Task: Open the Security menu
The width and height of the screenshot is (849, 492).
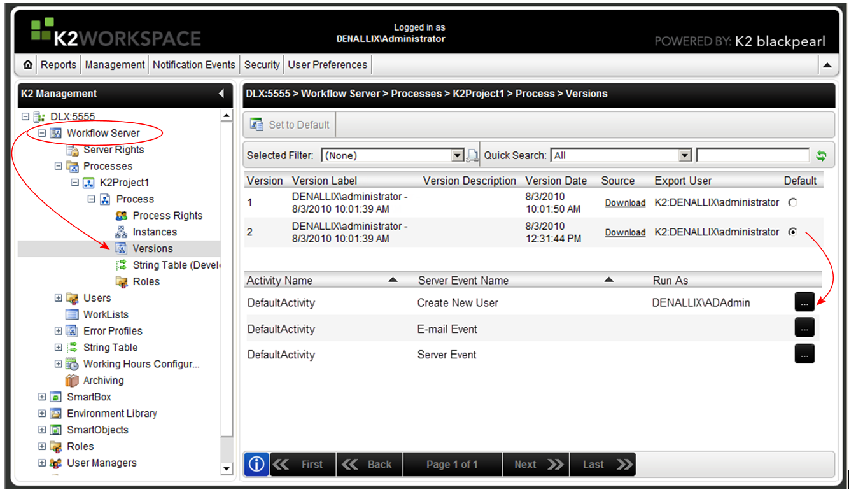Action: pyautogui.click(x=262, y=65)
